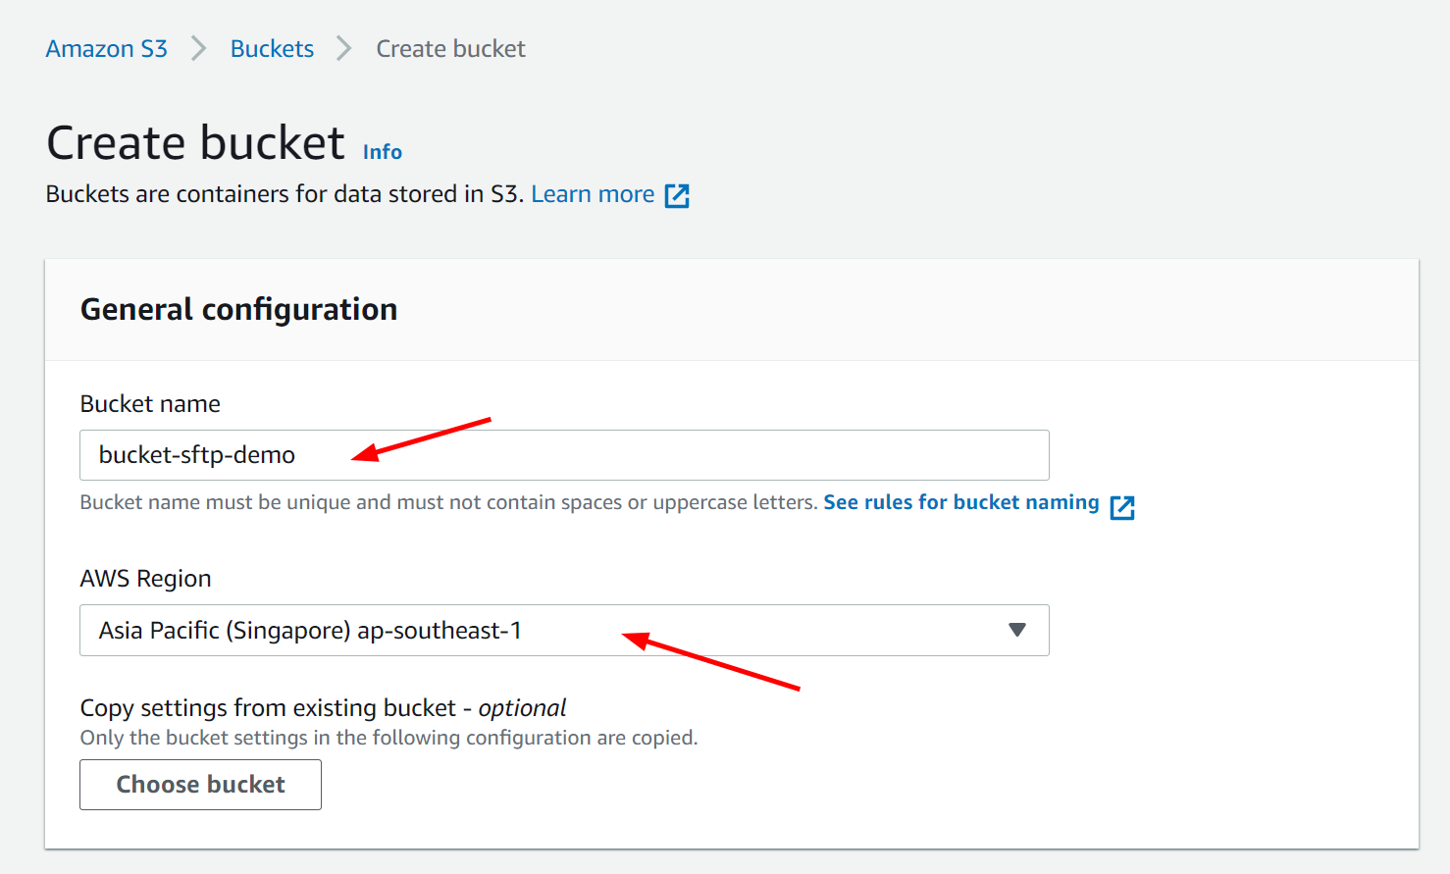The height and width of the screenshot is (874, 1450).
Task: Go to the Amazon S3 breadcrumb
Action: [107, 48]
